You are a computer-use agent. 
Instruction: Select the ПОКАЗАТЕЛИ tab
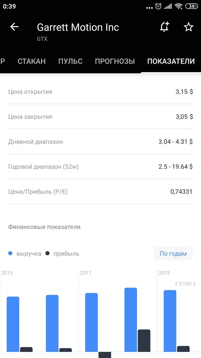click(x=171, y=61)
